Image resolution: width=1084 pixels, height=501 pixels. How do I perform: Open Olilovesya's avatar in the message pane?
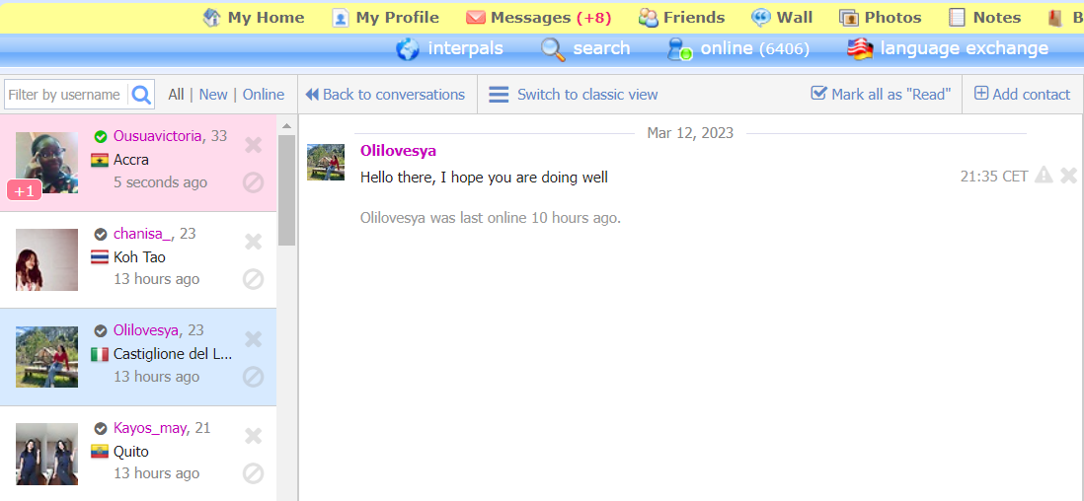(326, 163)
